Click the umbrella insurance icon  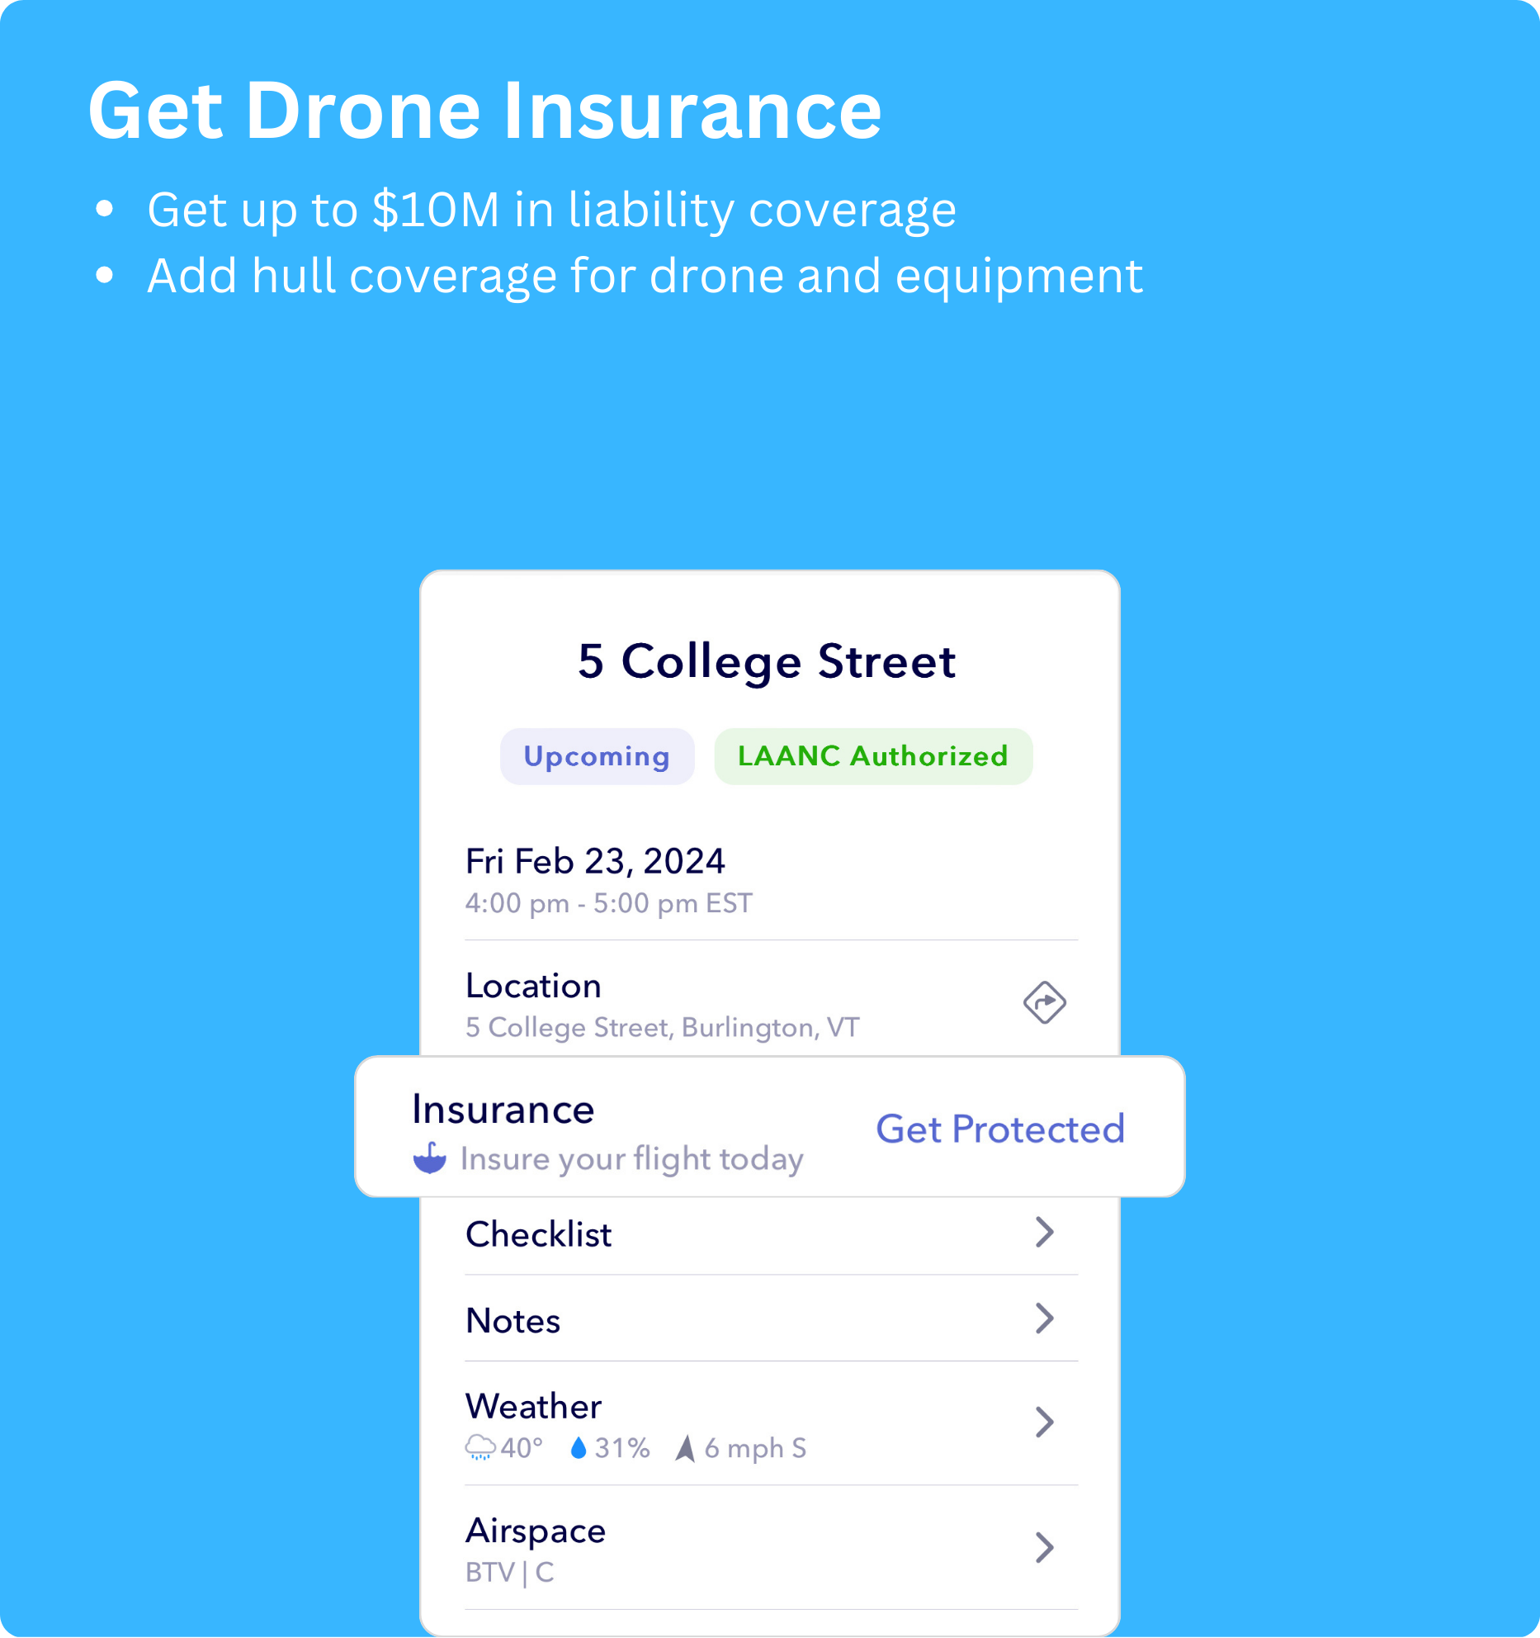point(429,1157)
